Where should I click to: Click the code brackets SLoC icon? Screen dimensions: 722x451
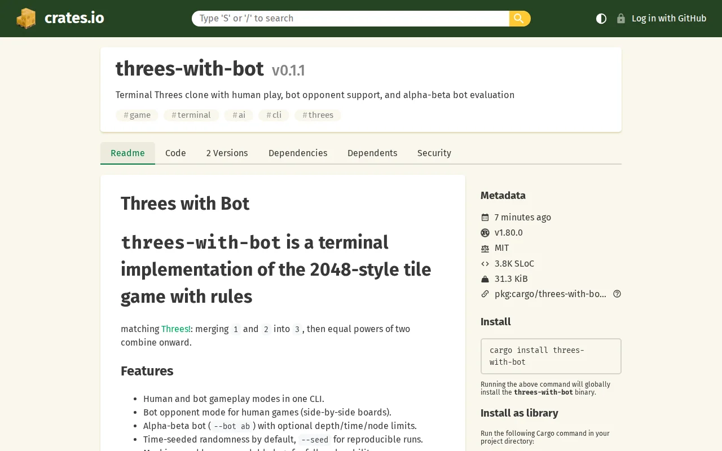[x=485, y=263]
